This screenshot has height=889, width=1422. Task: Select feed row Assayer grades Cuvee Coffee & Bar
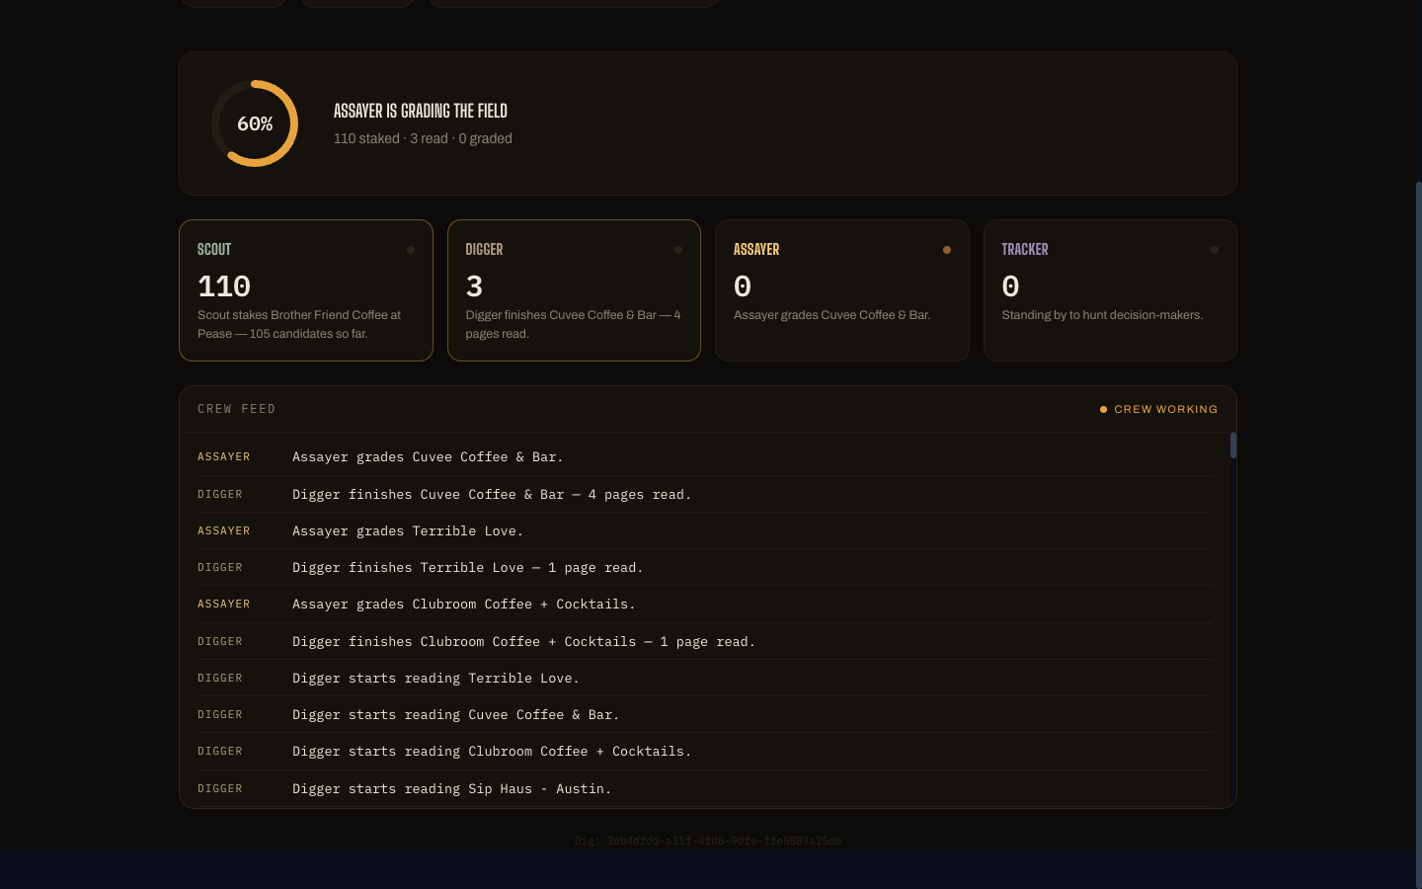pyautogui.click(x=705, y=457)
